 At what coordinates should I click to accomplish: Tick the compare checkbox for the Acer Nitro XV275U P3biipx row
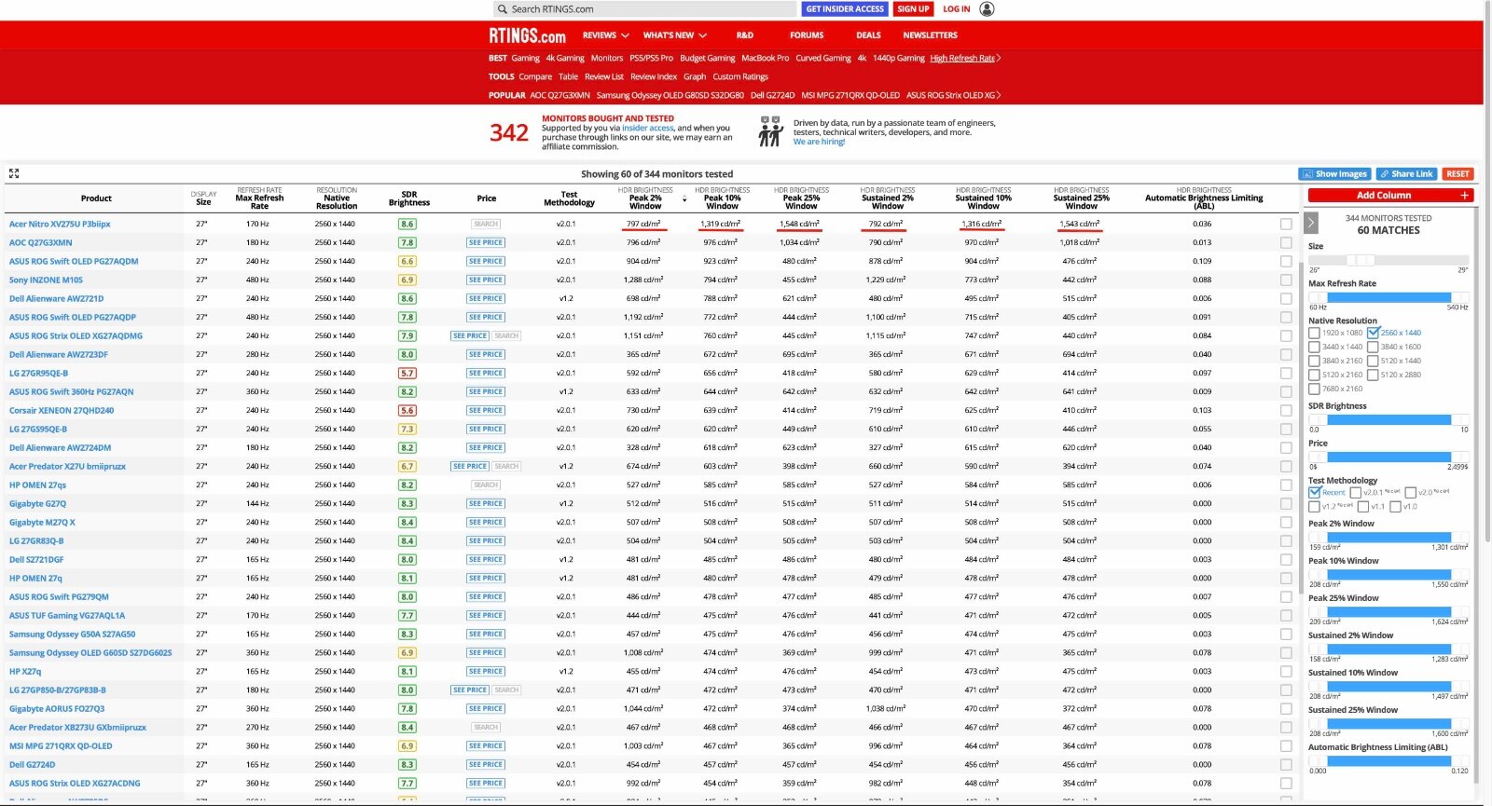click(x=1286, y=224)
